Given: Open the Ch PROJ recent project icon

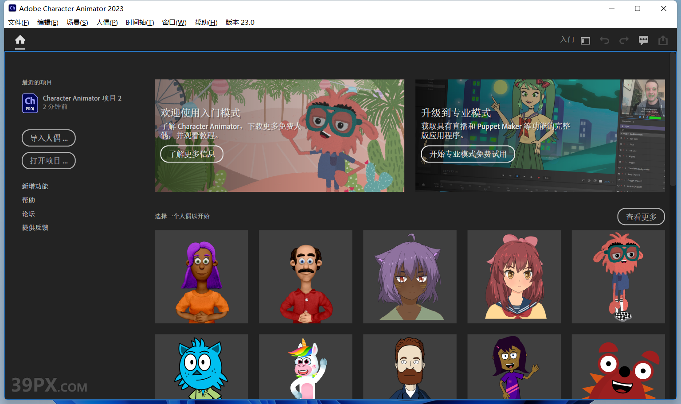Looking at the screenshot, I should pyautogui.click(x=30, y=103).
